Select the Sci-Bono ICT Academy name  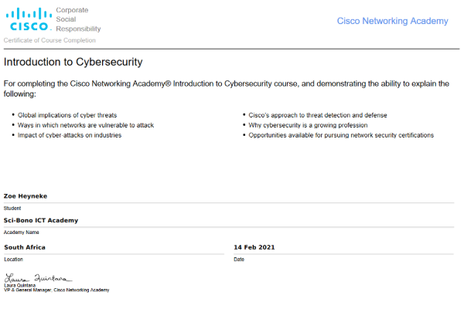coord(41,220)
